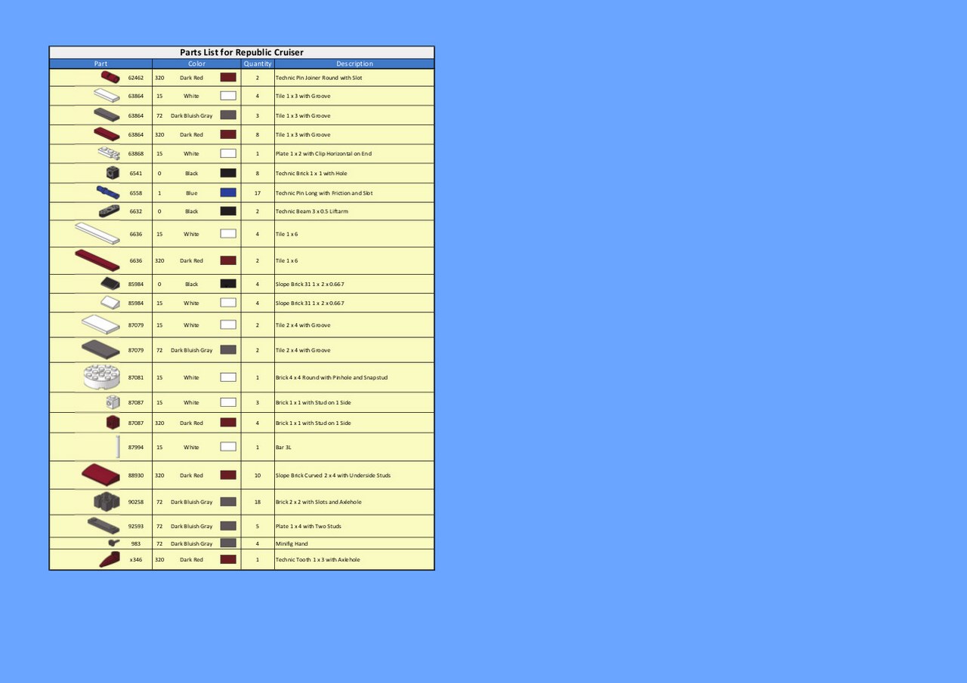967x683 pixels.
Task: Click the black color swatch in row 6541
Action: (228, 173)
